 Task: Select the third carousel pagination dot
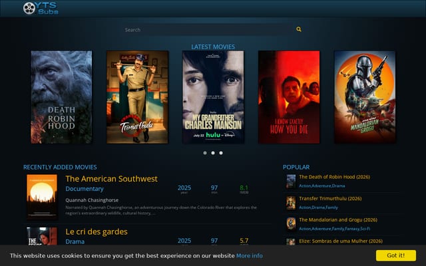pos(221,153)
